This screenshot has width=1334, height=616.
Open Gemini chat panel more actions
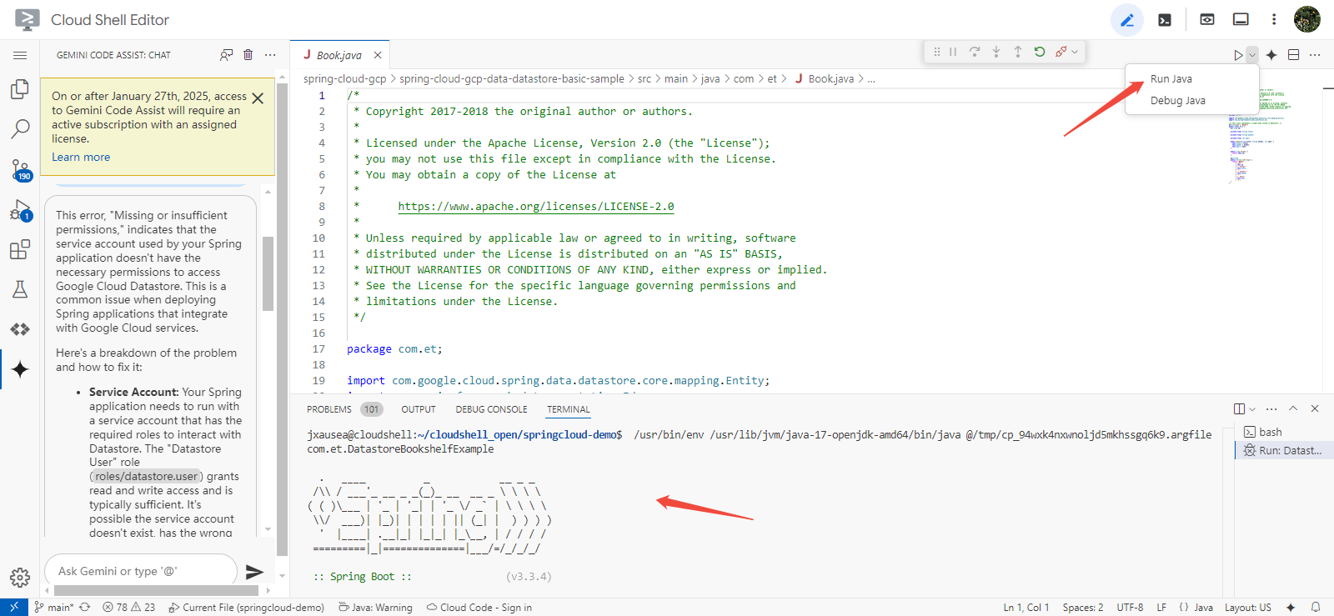[270, 55]
